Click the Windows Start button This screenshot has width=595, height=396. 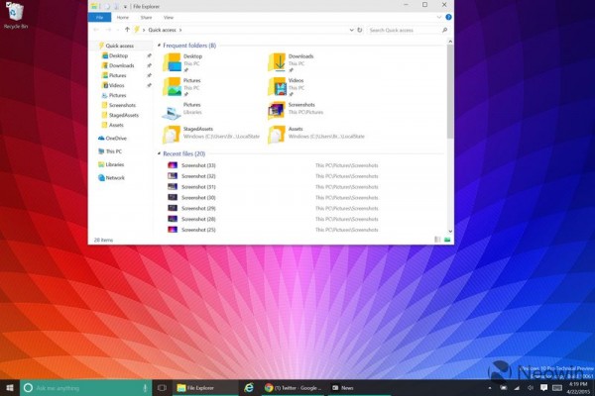[9, 387]
